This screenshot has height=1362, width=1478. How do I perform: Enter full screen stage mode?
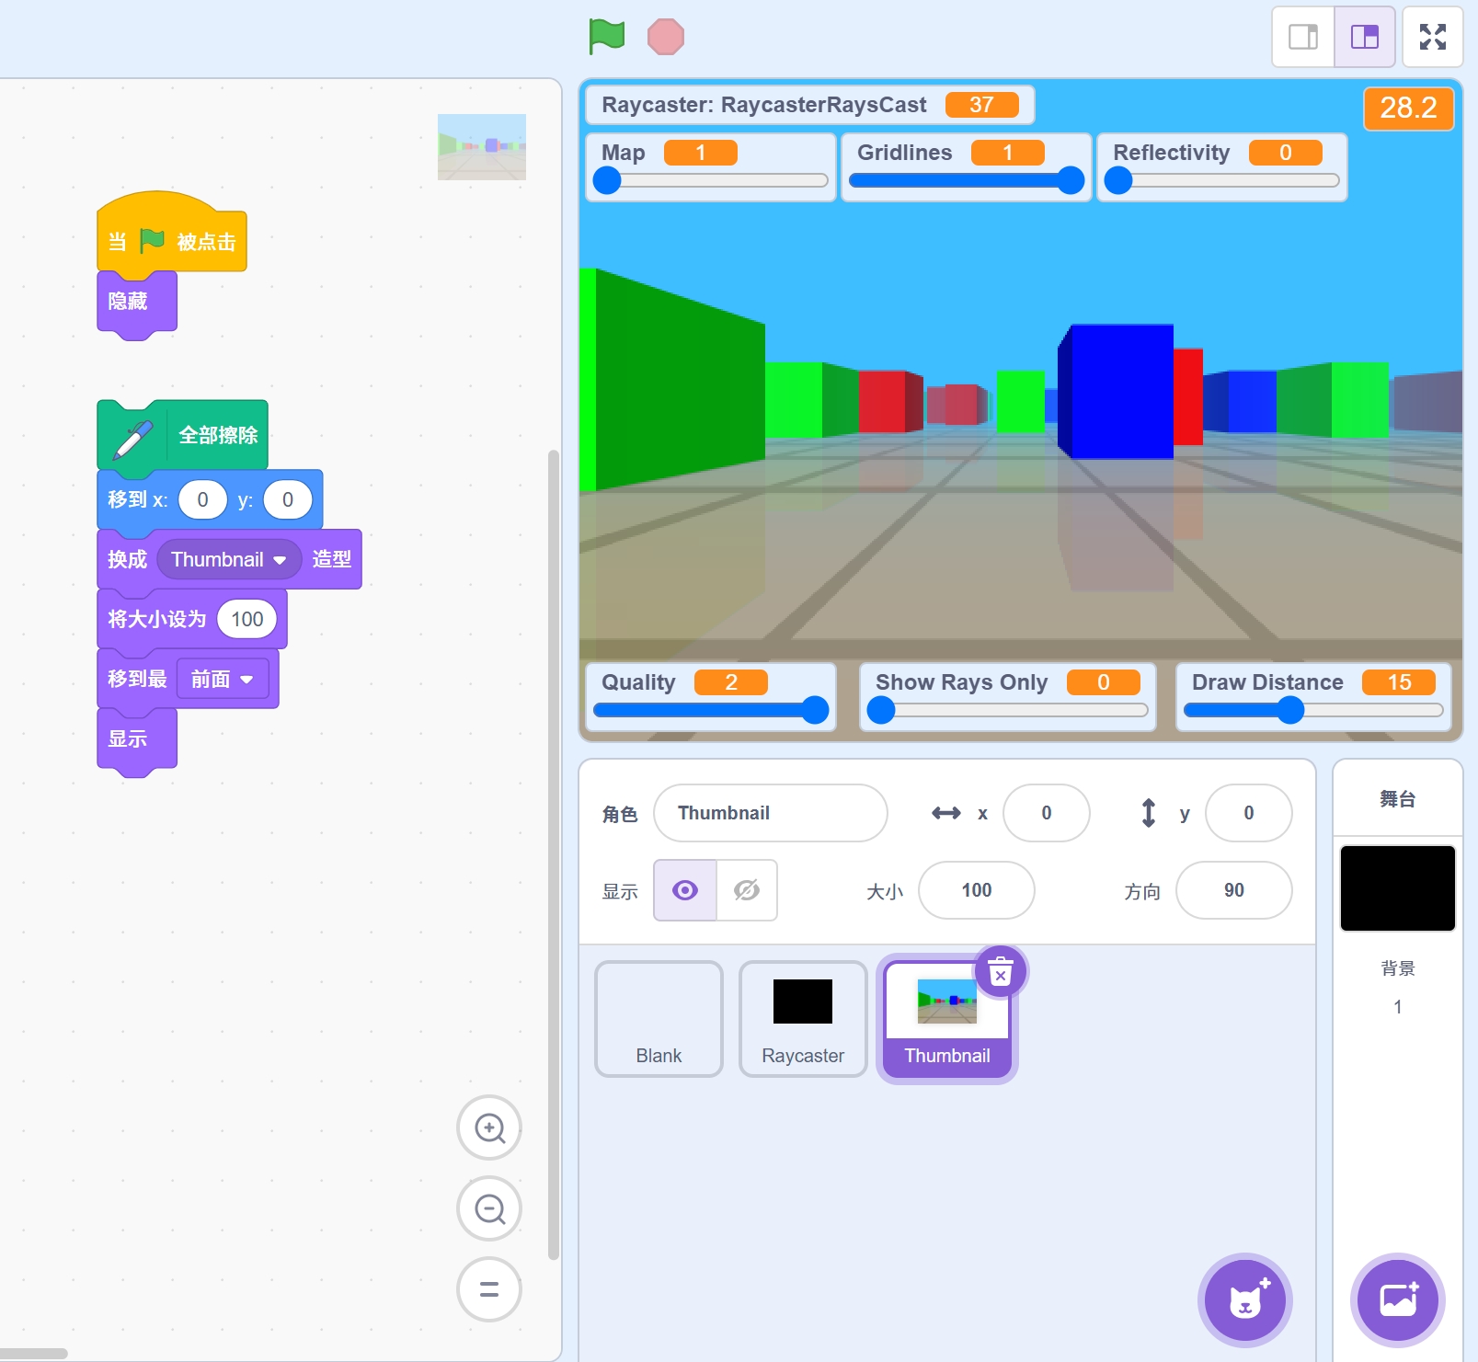coord(1432,37)
